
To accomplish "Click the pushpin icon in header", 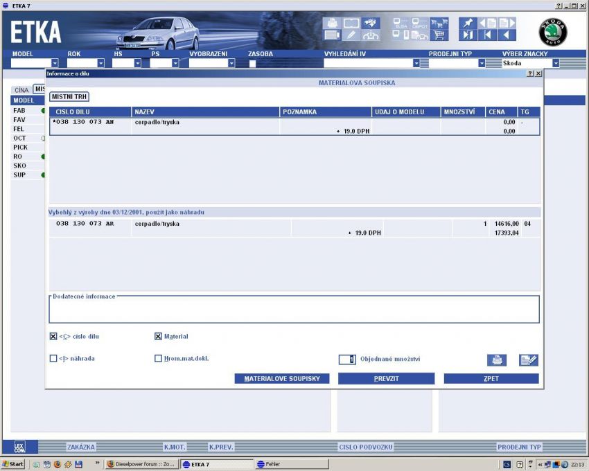I will 468,24.
